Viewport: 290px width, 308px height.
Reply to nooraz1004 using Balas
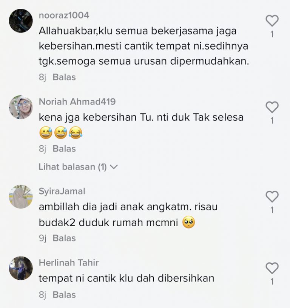(64, 77)
